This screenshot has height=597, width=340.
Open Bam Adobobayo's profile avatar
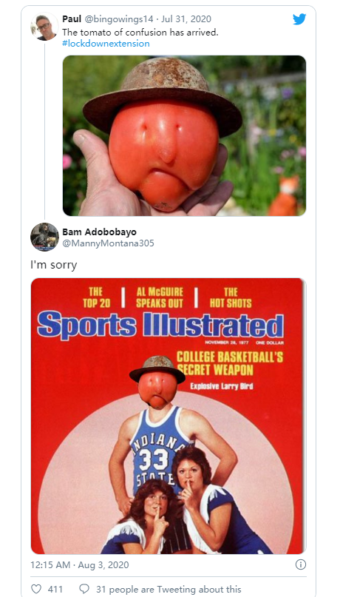(x=44, y=237)
